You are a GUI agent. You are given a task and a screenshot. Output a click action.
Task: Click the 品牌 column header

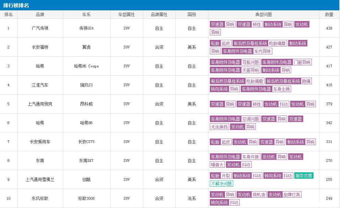(40, 15)
